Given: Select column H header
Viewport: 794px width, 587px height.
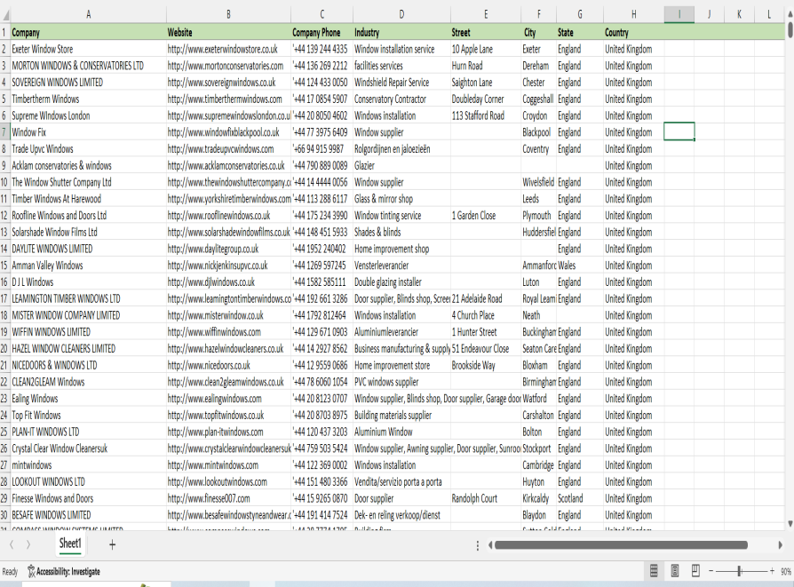Looking at the screenshot, I should 633,15.
